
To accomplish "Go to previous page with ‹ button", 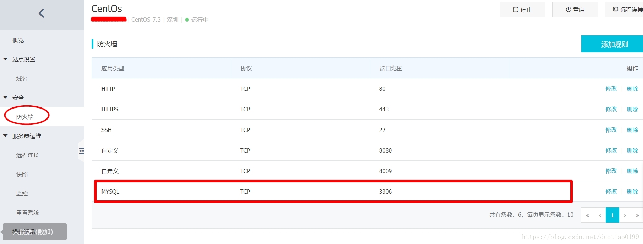I will pos(600,215).
